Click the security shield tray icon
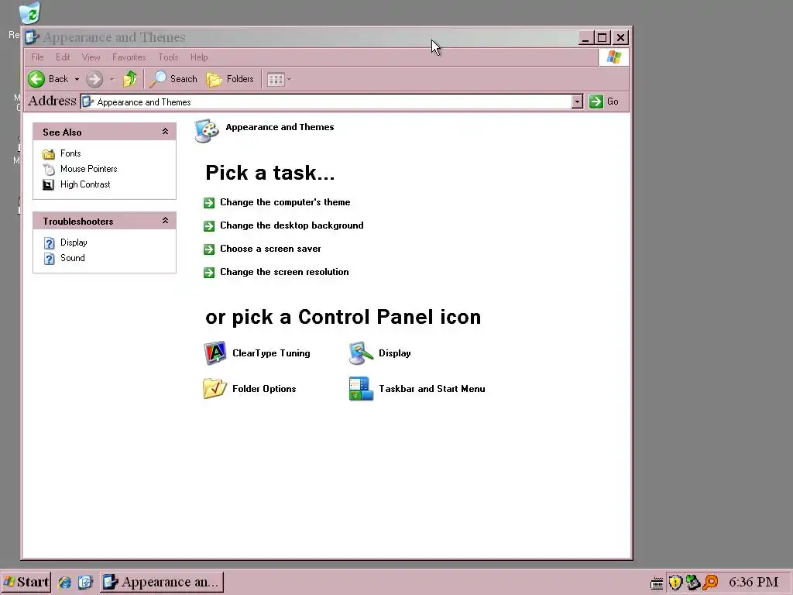793x595 pixels. [x=675, y=583]
